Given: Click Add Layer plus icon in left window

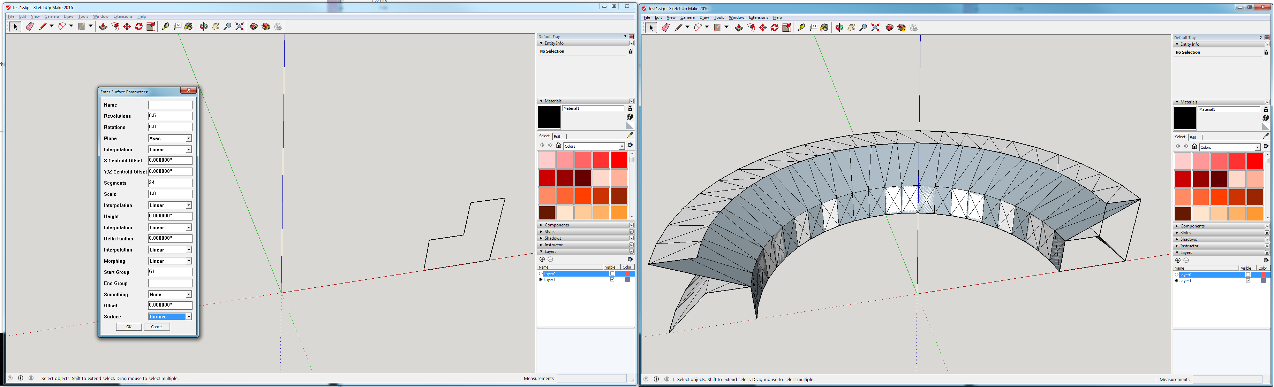Looking at the screenshot, I should 542,260.
